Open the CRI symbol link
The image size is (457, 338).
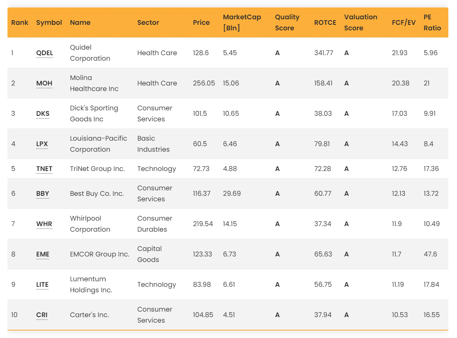coord(42,315)
